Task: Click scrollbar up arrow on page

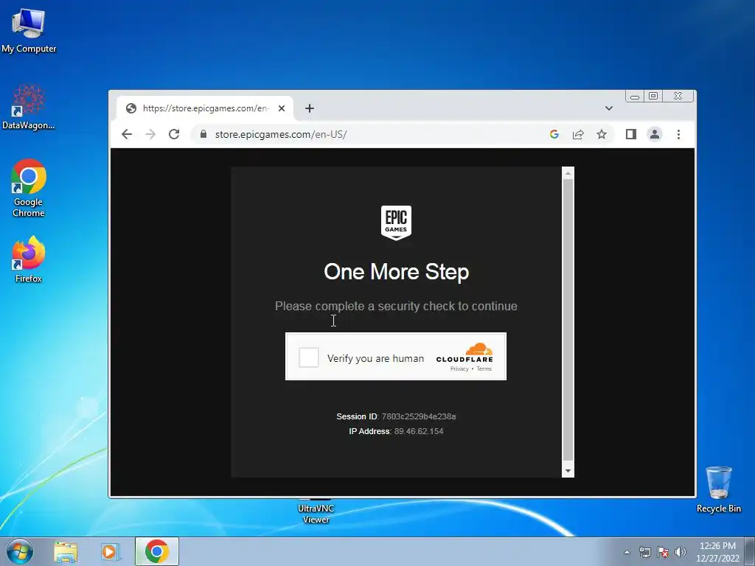Action: coord(568,172)
